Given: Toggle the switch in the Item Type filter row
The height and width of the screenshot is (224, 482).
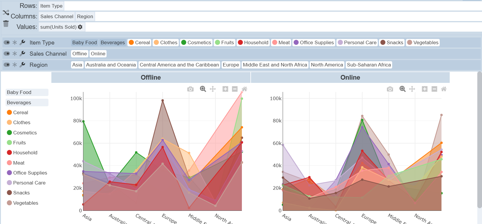Looking at the screenshot, I should point(7,42).
